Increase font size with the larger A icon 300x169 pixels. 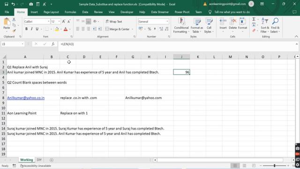pos(64,22)
